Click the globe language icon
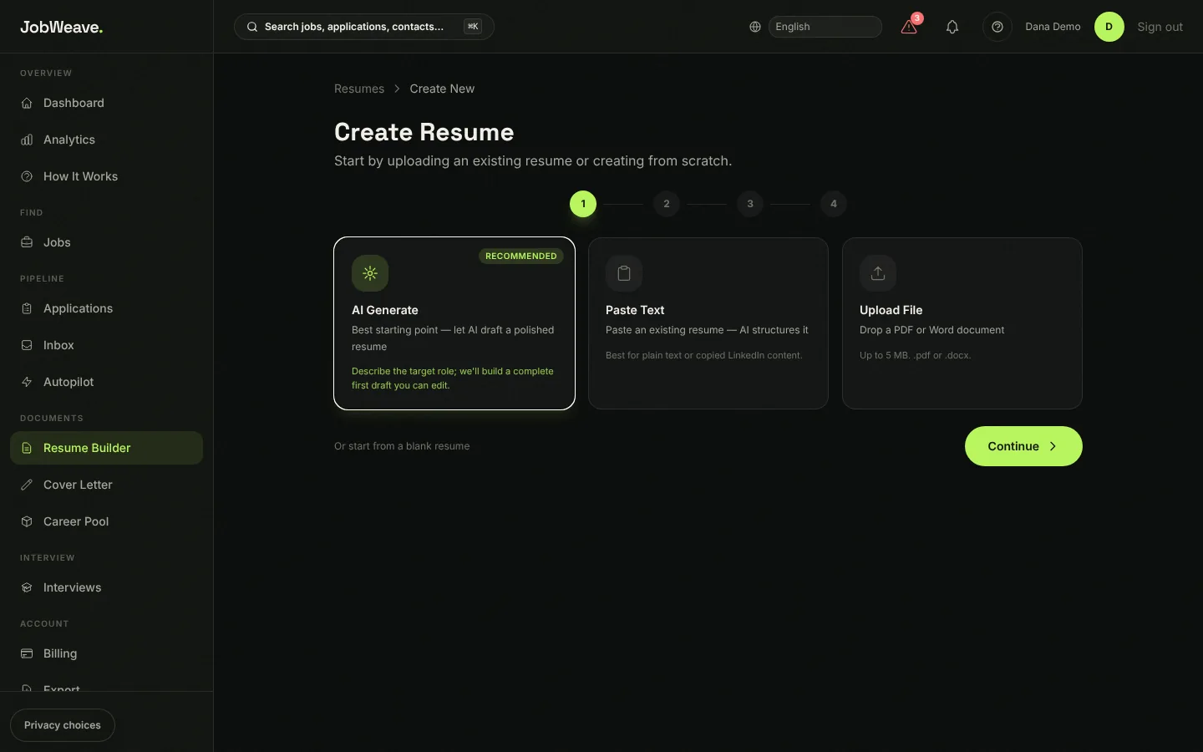1203x752 pixels. click(x=755, y=27)
